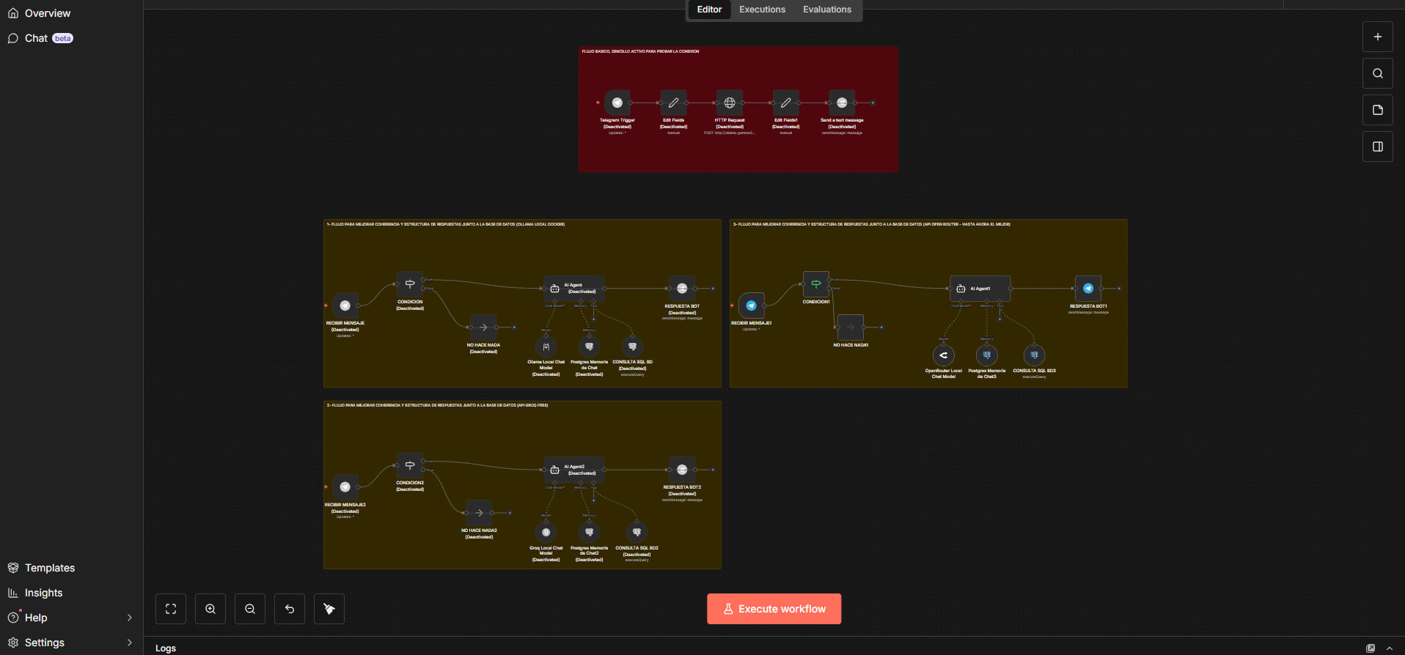This screenshot has height=655, width=1405.
Task: Select the OpenRouter Local Chat Model node
Action: [x=943, y=355]
